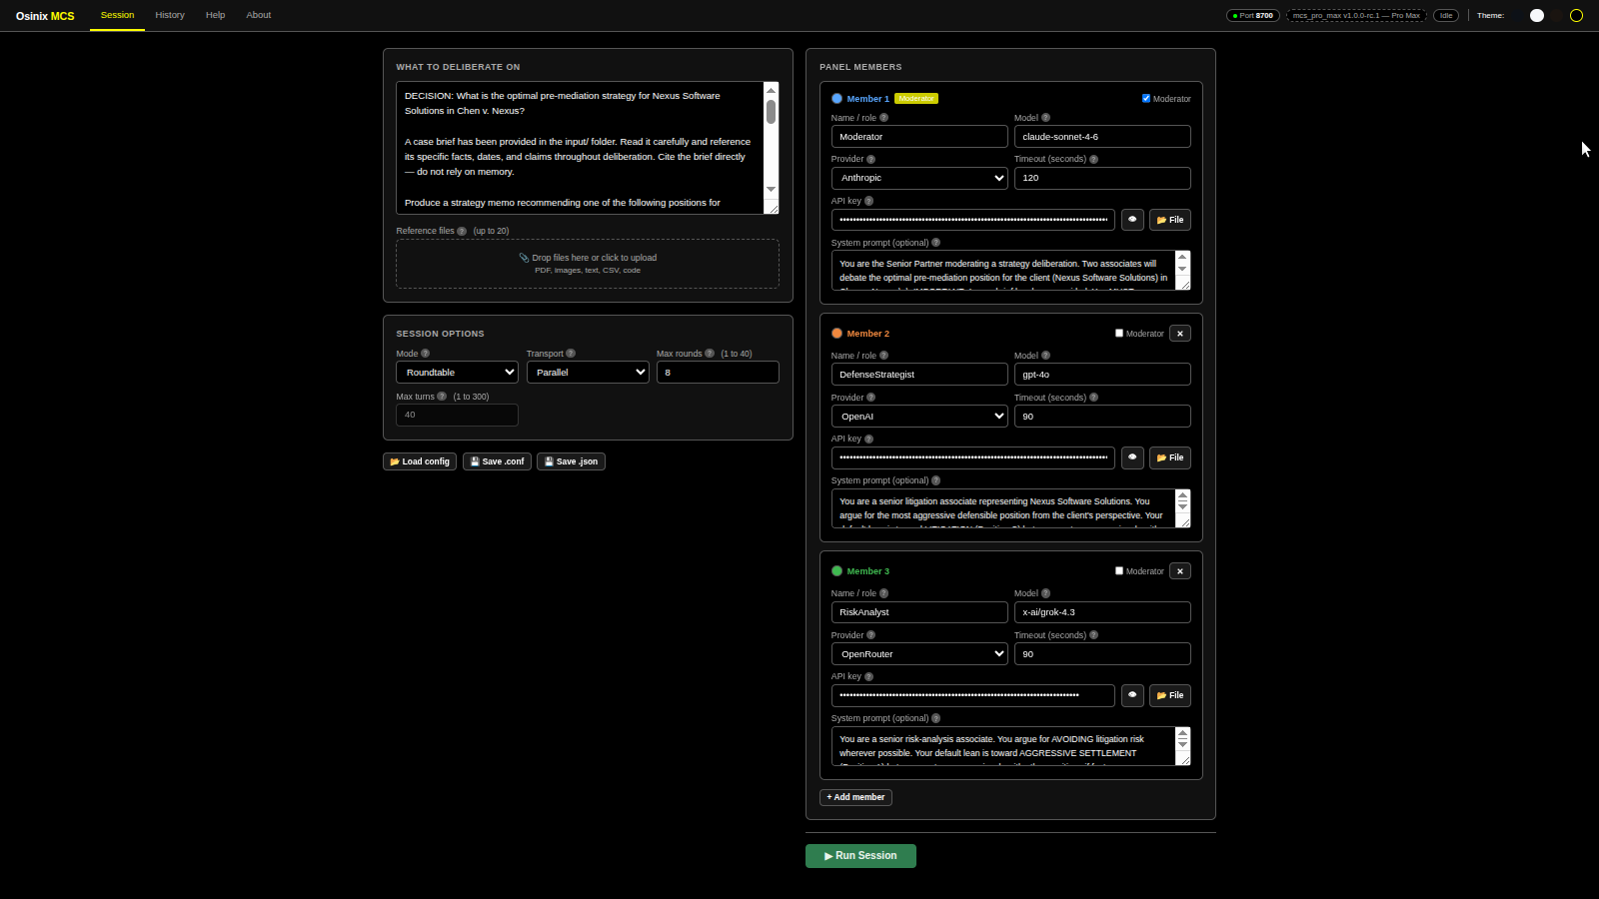Click Member 1 API key help icon
Viewport: 1599px width, 899px height.
tap(868, 201)
